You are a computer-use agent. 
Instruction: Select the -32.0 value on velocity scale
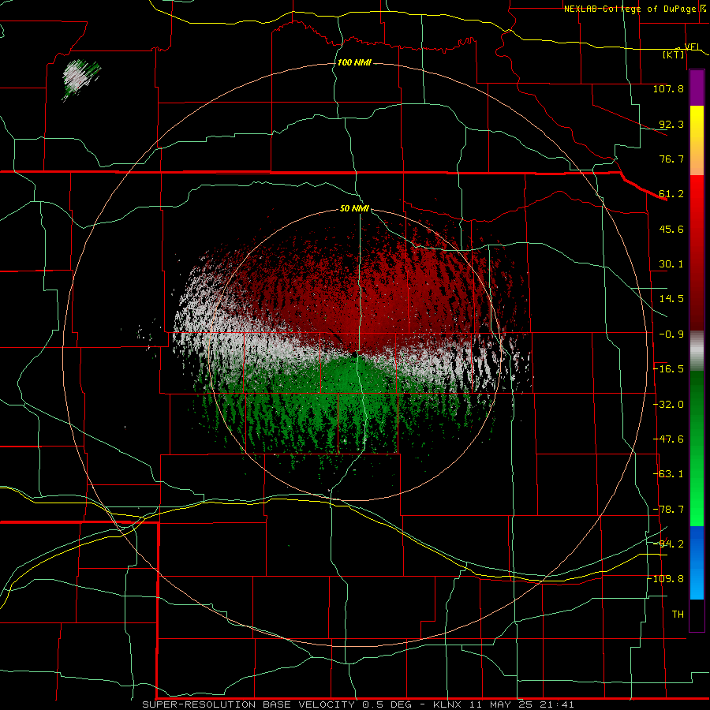coord(668,405)
